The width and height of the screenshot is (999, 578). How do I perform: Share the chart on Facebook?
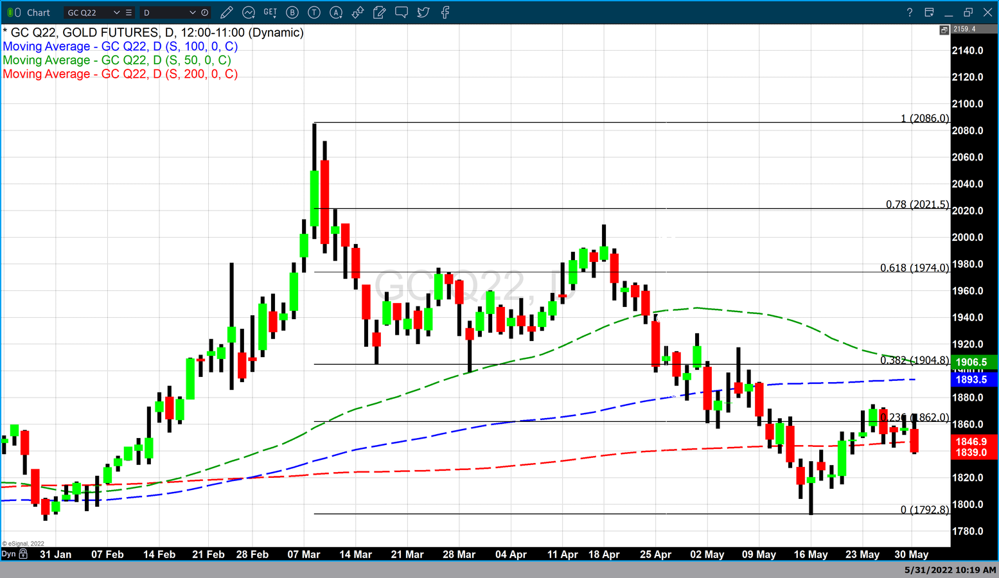tap(445, 12)
